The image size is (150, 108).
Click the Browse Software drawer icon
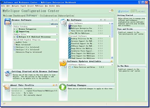pyautogui.click(x=8, y=22)
